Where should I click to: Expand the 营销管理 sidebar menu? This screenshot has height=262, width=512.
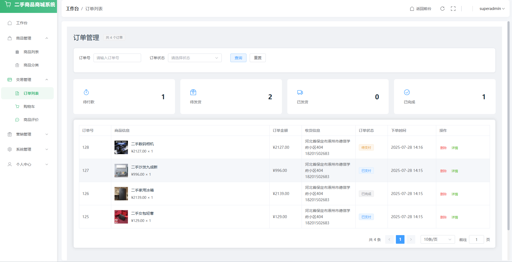click(x=28, y=134)
